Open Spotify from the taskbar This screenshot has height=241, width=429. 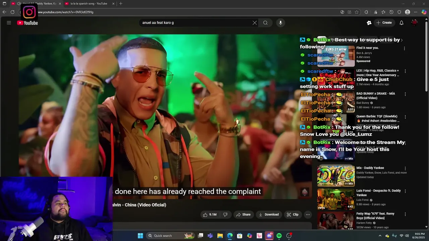tap(279, 236)
